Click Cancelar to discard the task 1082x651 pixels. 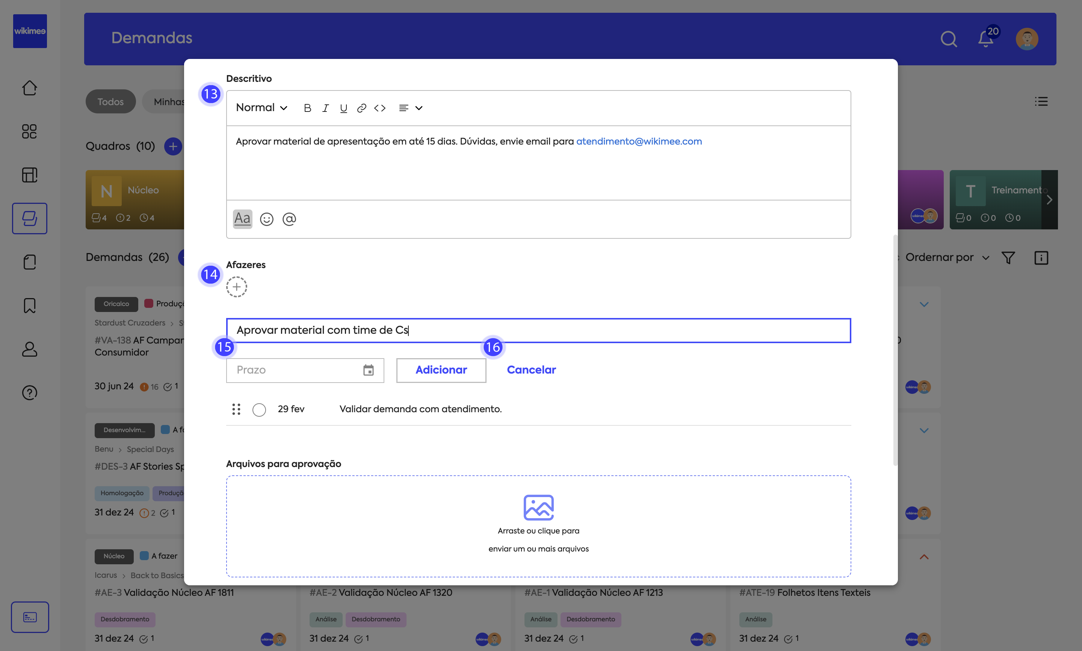click(531, 370)
